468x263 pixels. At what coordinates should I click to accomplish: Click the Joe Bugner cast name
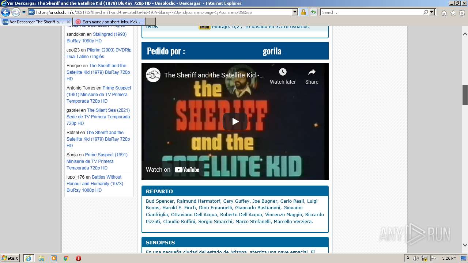(265, 201)
